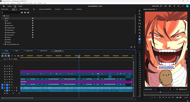Screen dimensions: 190x102
Task: Click the full screen arrows icon in header
Action: click(183, 6)
